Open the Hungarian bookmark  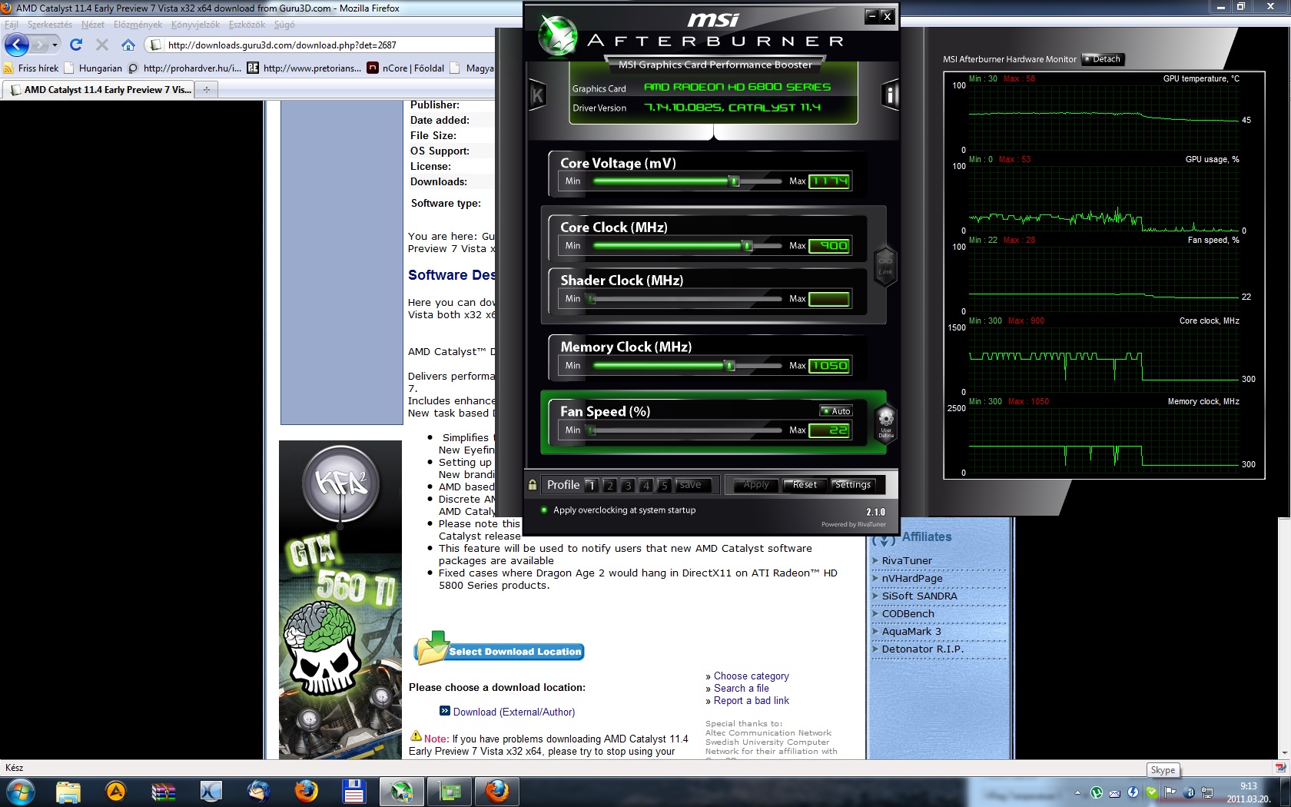click(93, 68)
